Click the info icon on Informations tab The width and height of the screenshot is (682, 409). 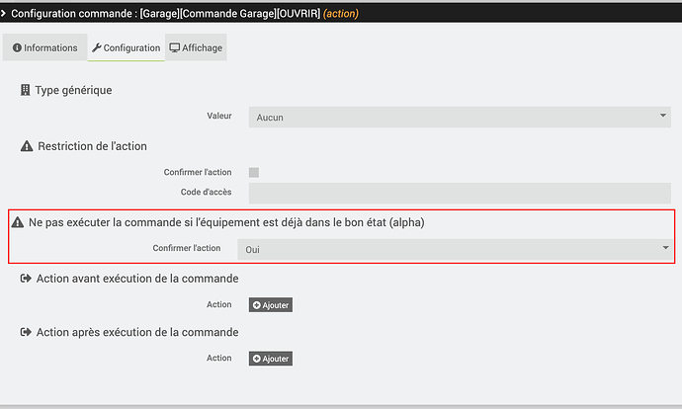click(17, 47)
